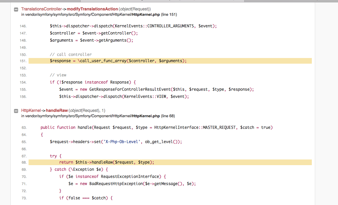This screenshot has height=205, width=338.
Task: Click the 'catch (\Exception $e)' line
Action: pyautogui.click(x=79, y=169)
